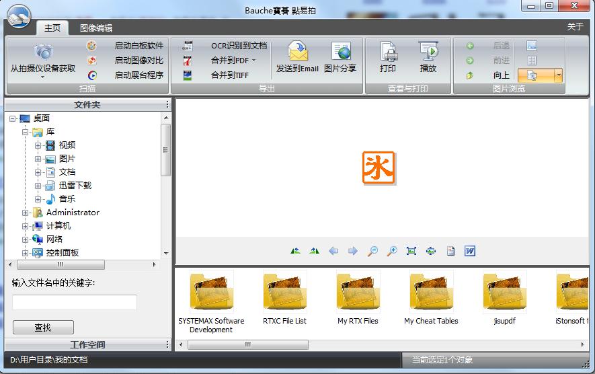Click 从拍摄仪设备获取 camera capture button
This screenshot has height=374, width=595.
43,59
